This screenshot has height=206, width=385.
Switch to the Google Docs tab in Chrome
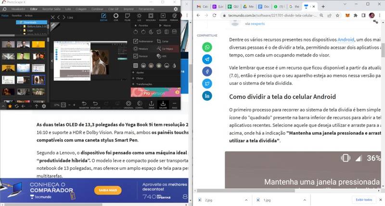[264, 7]
